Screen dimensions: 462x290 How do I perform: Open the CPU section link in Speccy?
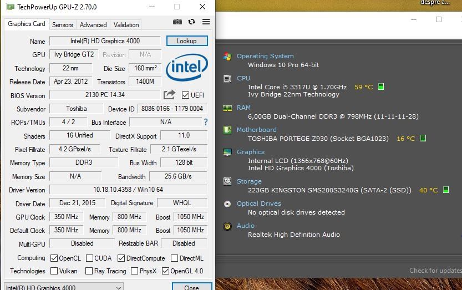(243, 78)
